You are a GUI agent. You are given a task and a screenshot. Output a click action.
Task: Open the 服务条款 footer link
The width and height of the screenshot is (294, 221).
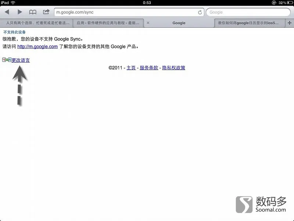(149, 68)
